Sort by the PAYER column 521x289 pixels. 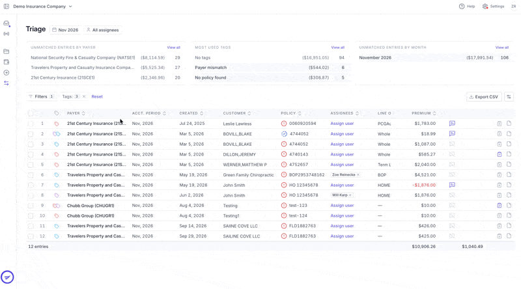pos(76,113)
